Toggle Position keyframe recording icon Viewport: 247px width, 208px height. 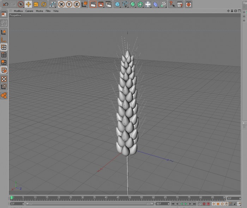(214, 204)
